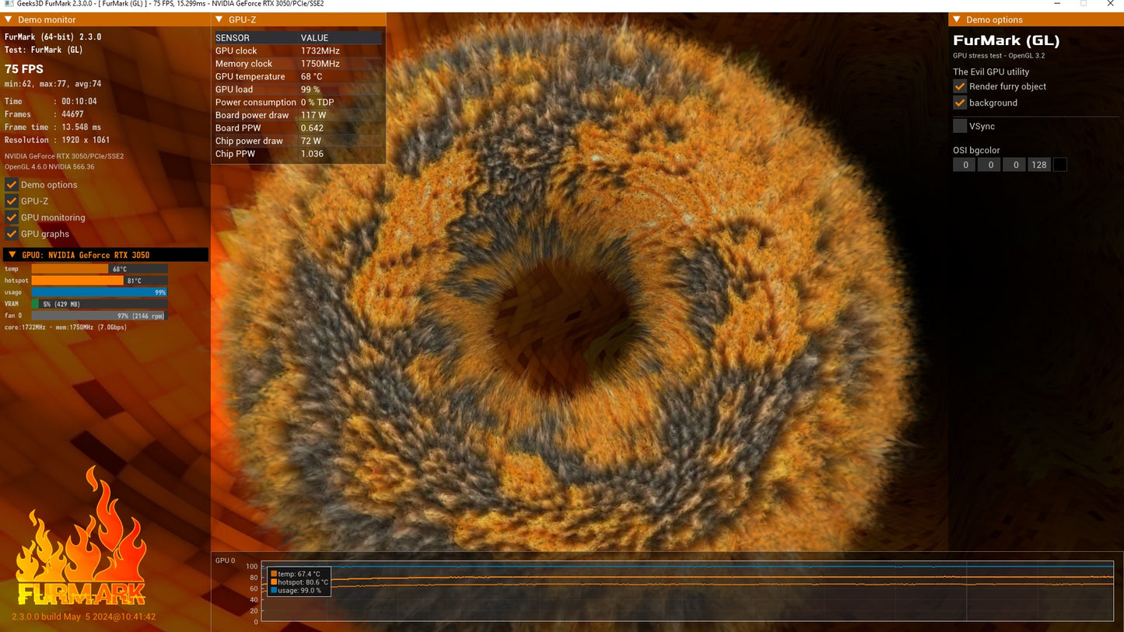The image size is (1124, 632).
Task: Click the build date text under the FurMark logo
Action: tap(84, 617)
